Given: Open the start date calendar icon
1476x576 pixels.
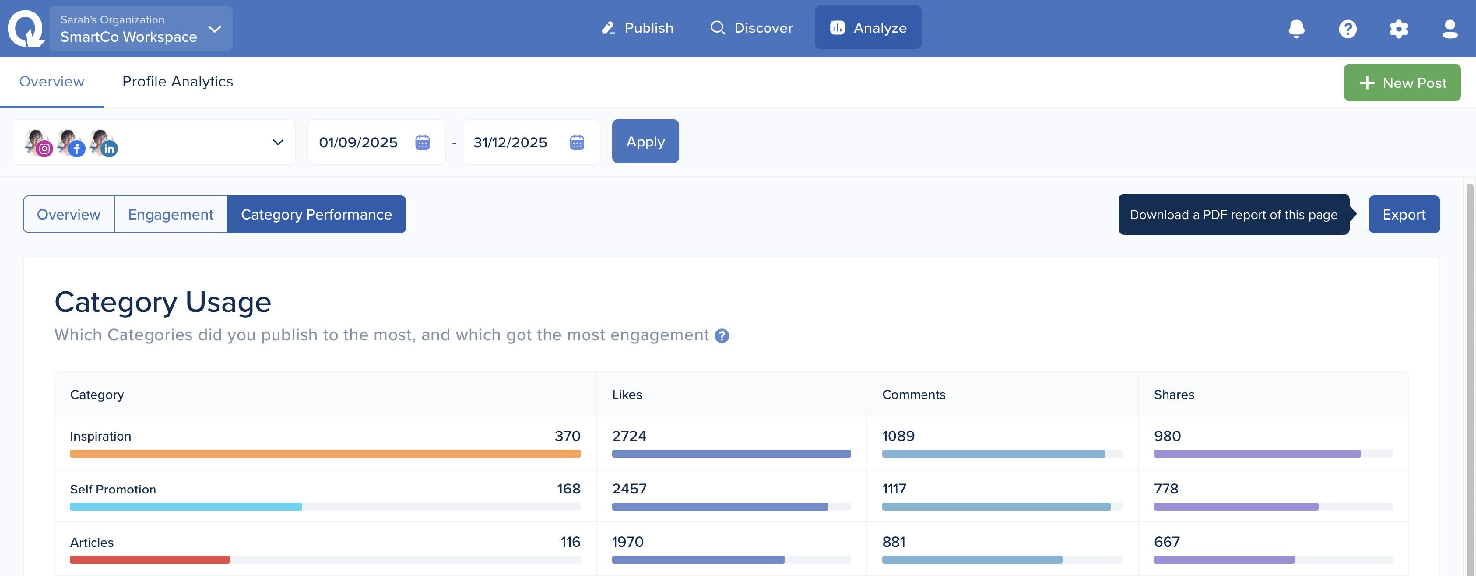Looking at the screenshot, I should pyautogui.click(x=422, y=142).
